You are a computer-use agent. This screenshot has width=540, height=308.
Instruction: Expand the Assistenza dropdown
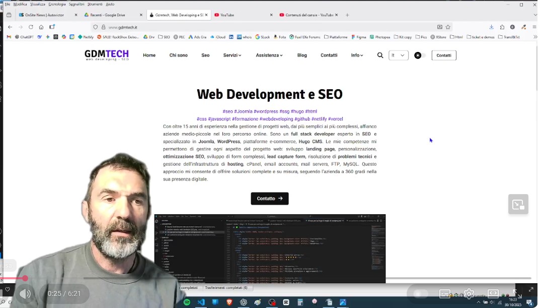coord(268,55)
